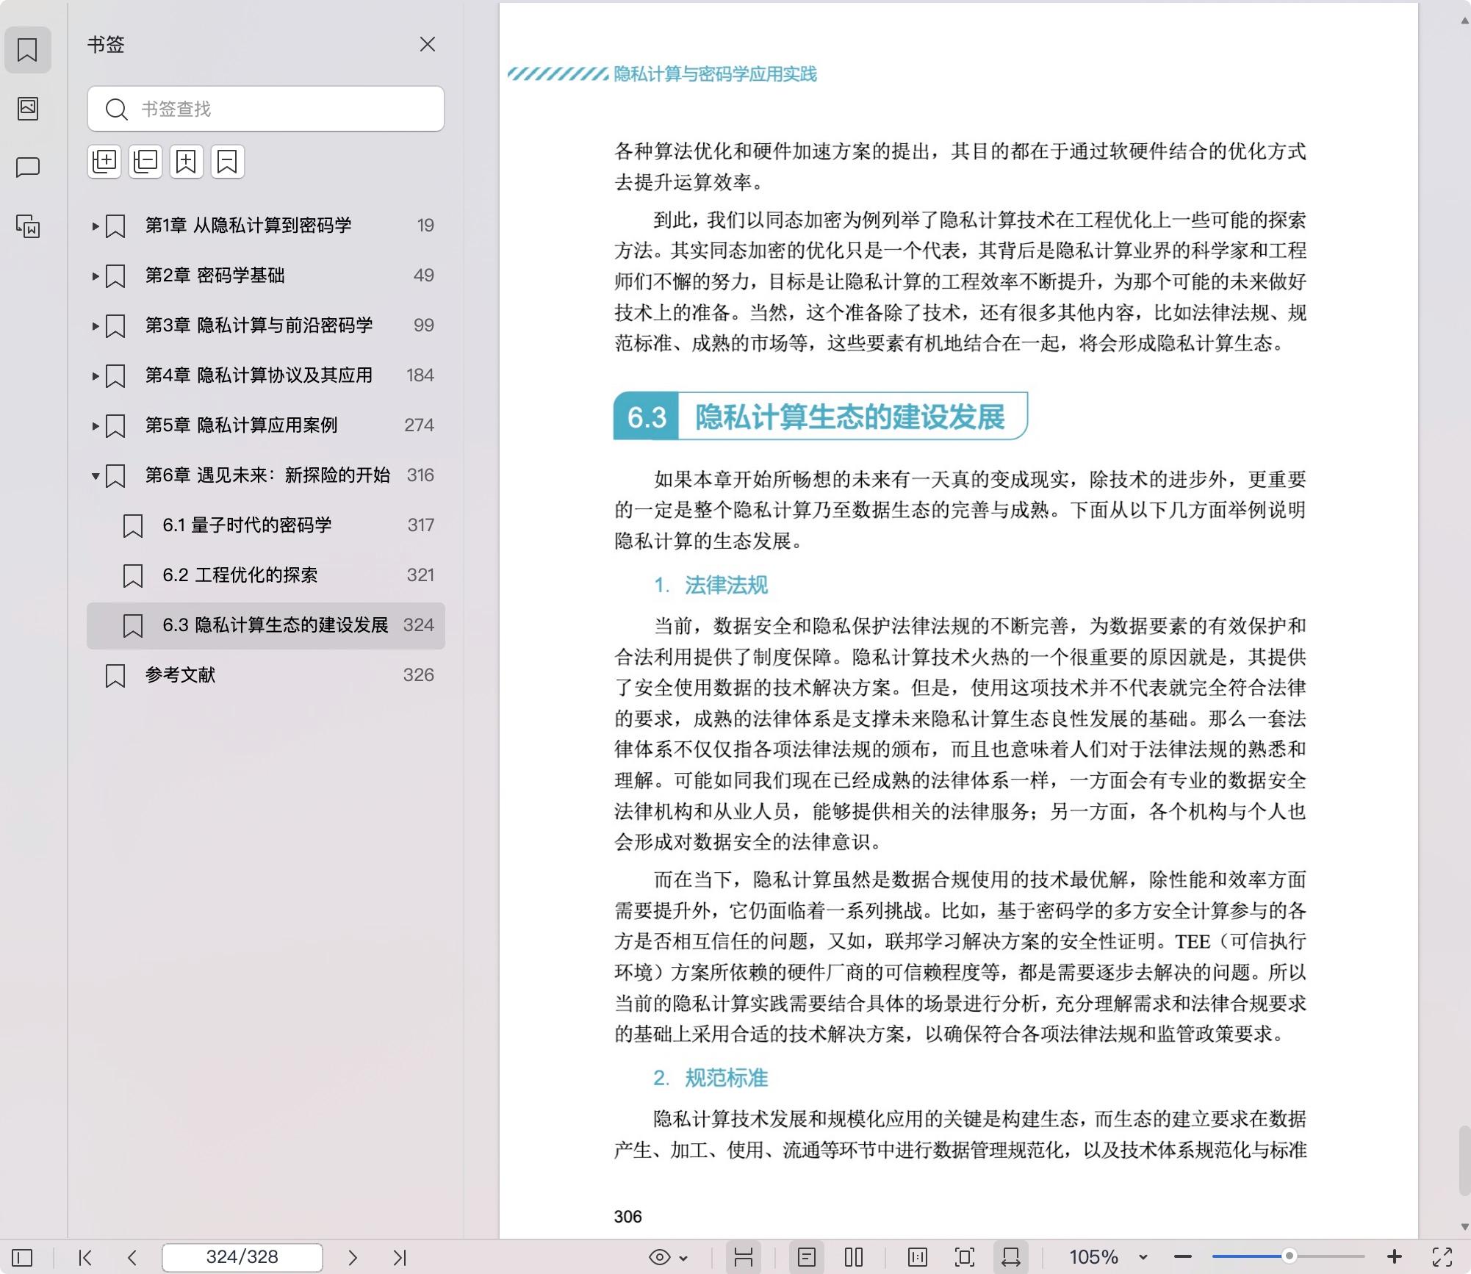Open bookmark 6.2 工程优化的探索

click(x=240, y=575)
